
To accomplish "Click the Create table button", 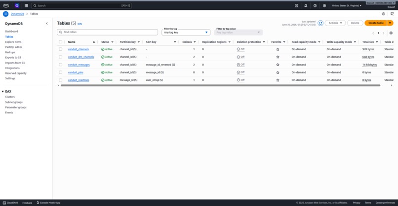I will coord(376,23).
